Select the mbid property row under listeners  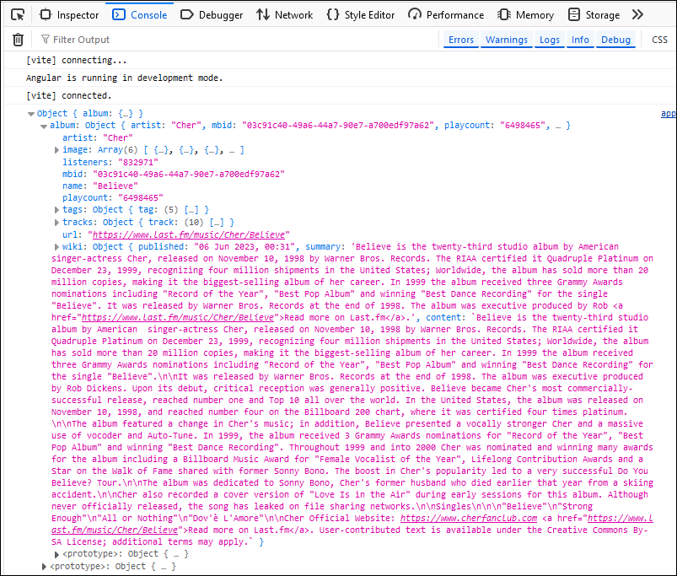pos(174,174)
